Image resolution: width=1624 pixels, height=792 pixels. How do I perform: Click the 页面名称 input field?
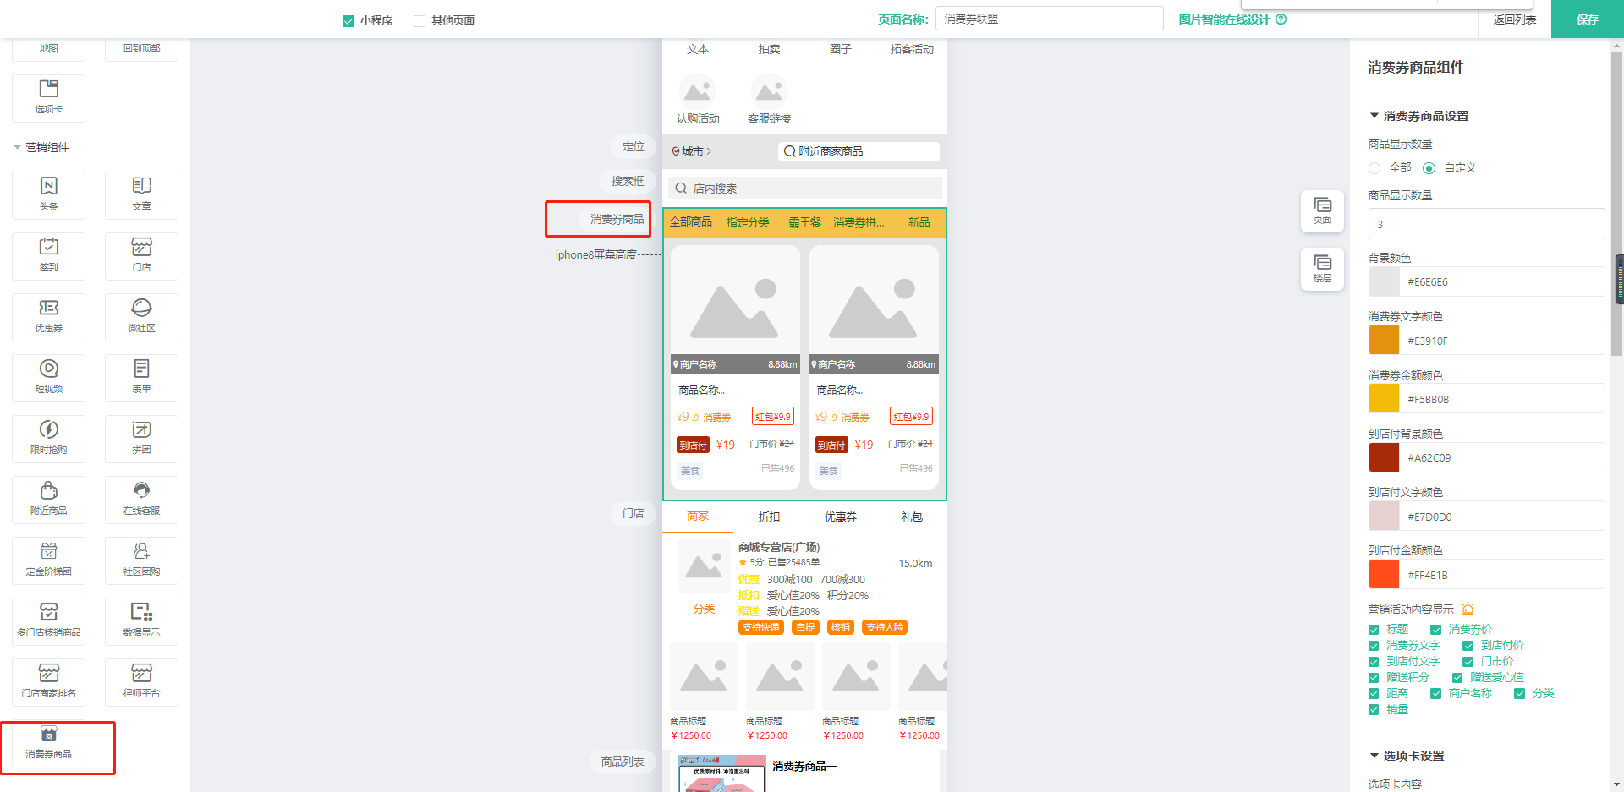1050,19
